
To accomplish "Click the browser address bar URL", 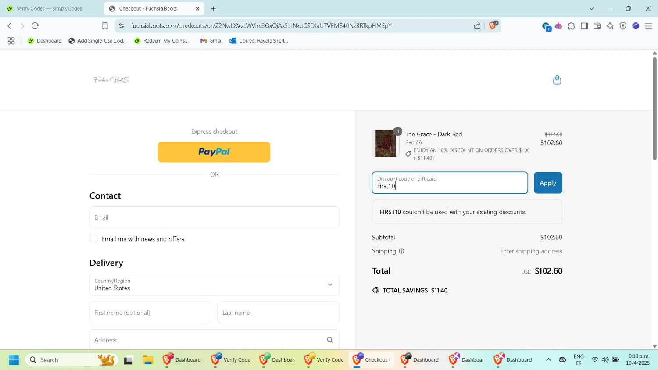I will click(x=261, y=26).
